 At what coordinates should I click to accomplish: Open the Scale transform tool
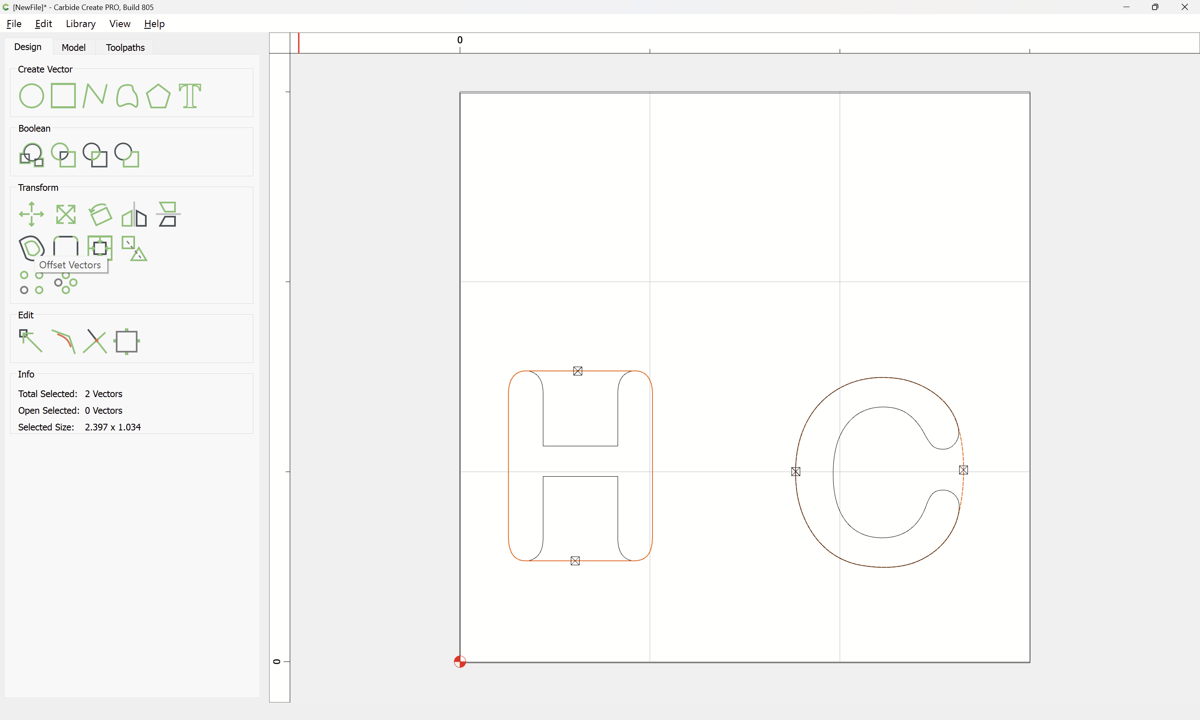(x=65, y=214)
